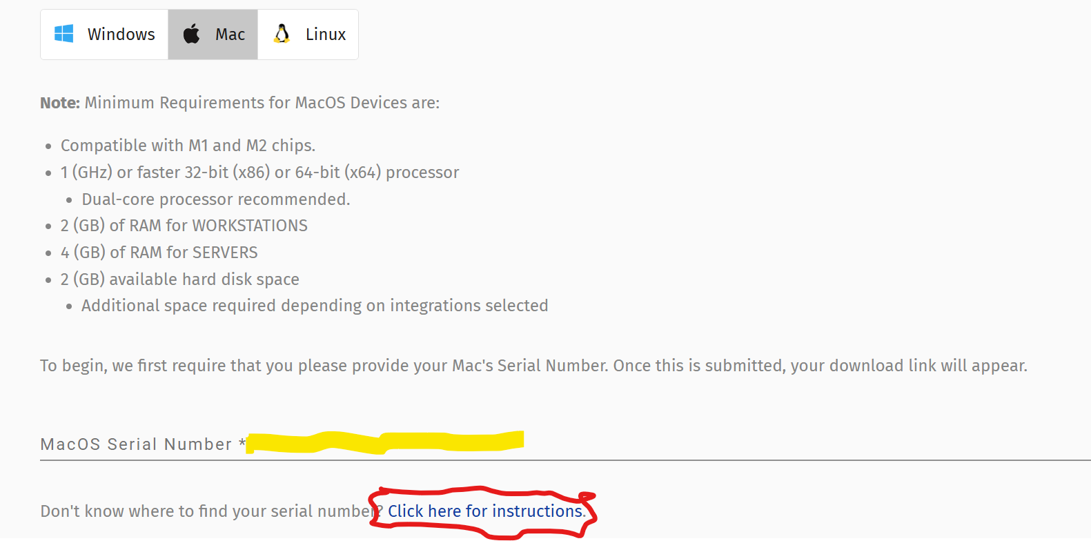Click the "available hard disk space" bullet

point(180,279)
